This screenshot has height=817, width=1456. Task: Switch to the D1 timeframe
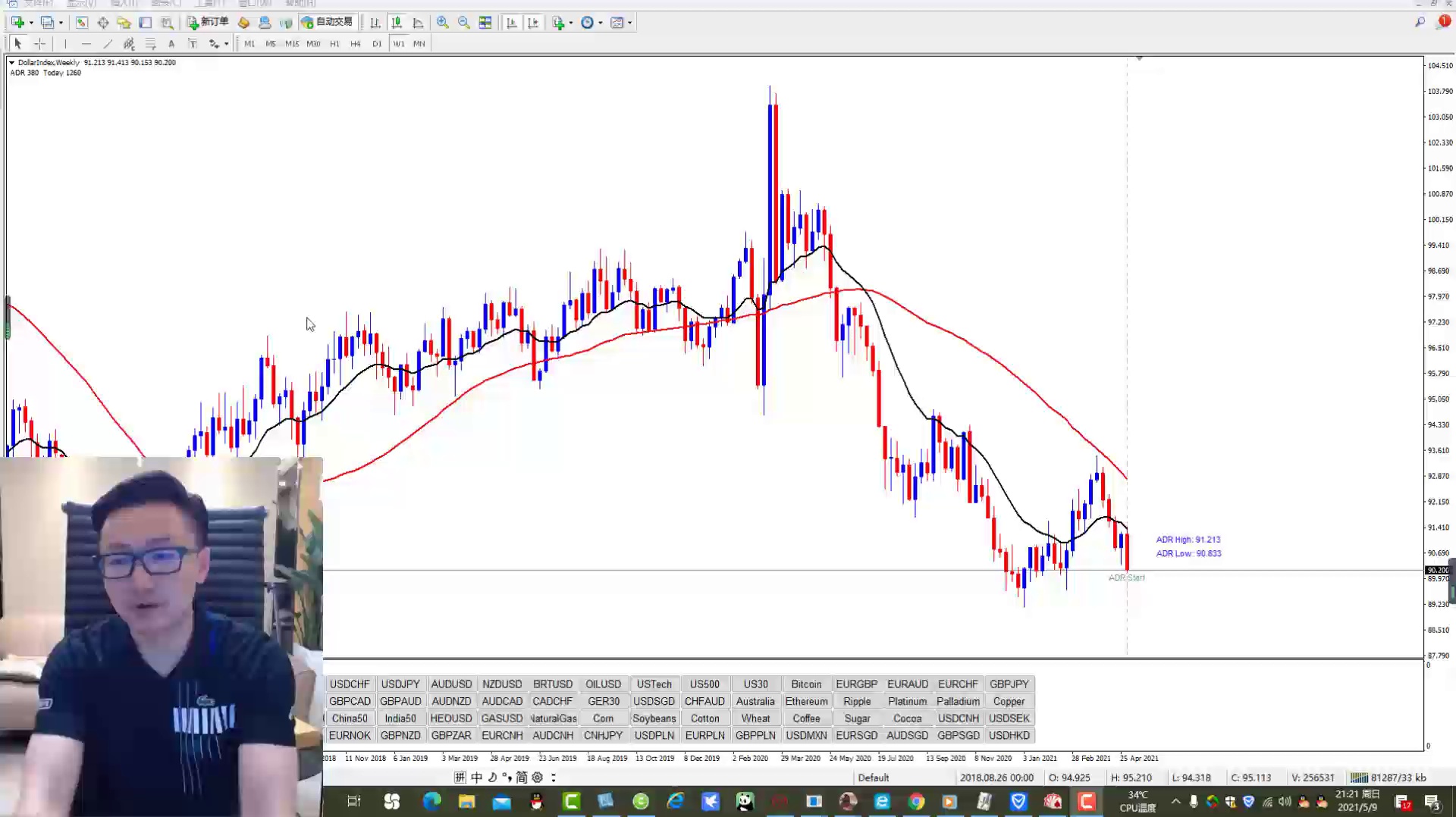[377, 44]
